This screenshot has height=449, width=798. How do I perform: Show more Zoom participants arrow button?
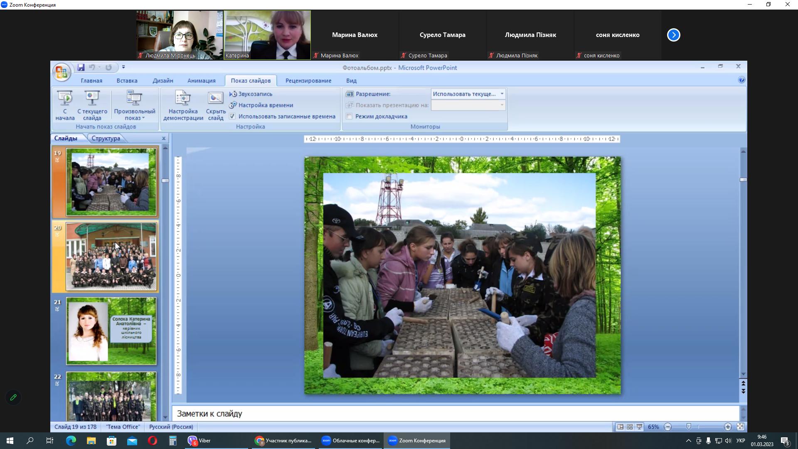coord(673,35)
